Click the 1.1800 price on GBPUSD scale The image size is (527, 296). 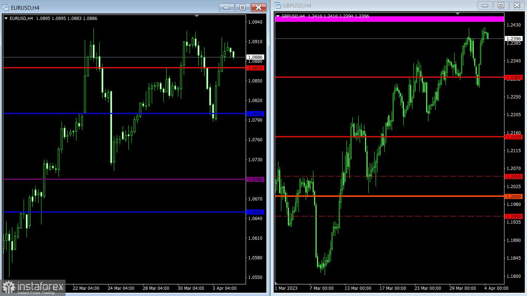(x=513, y=276)
